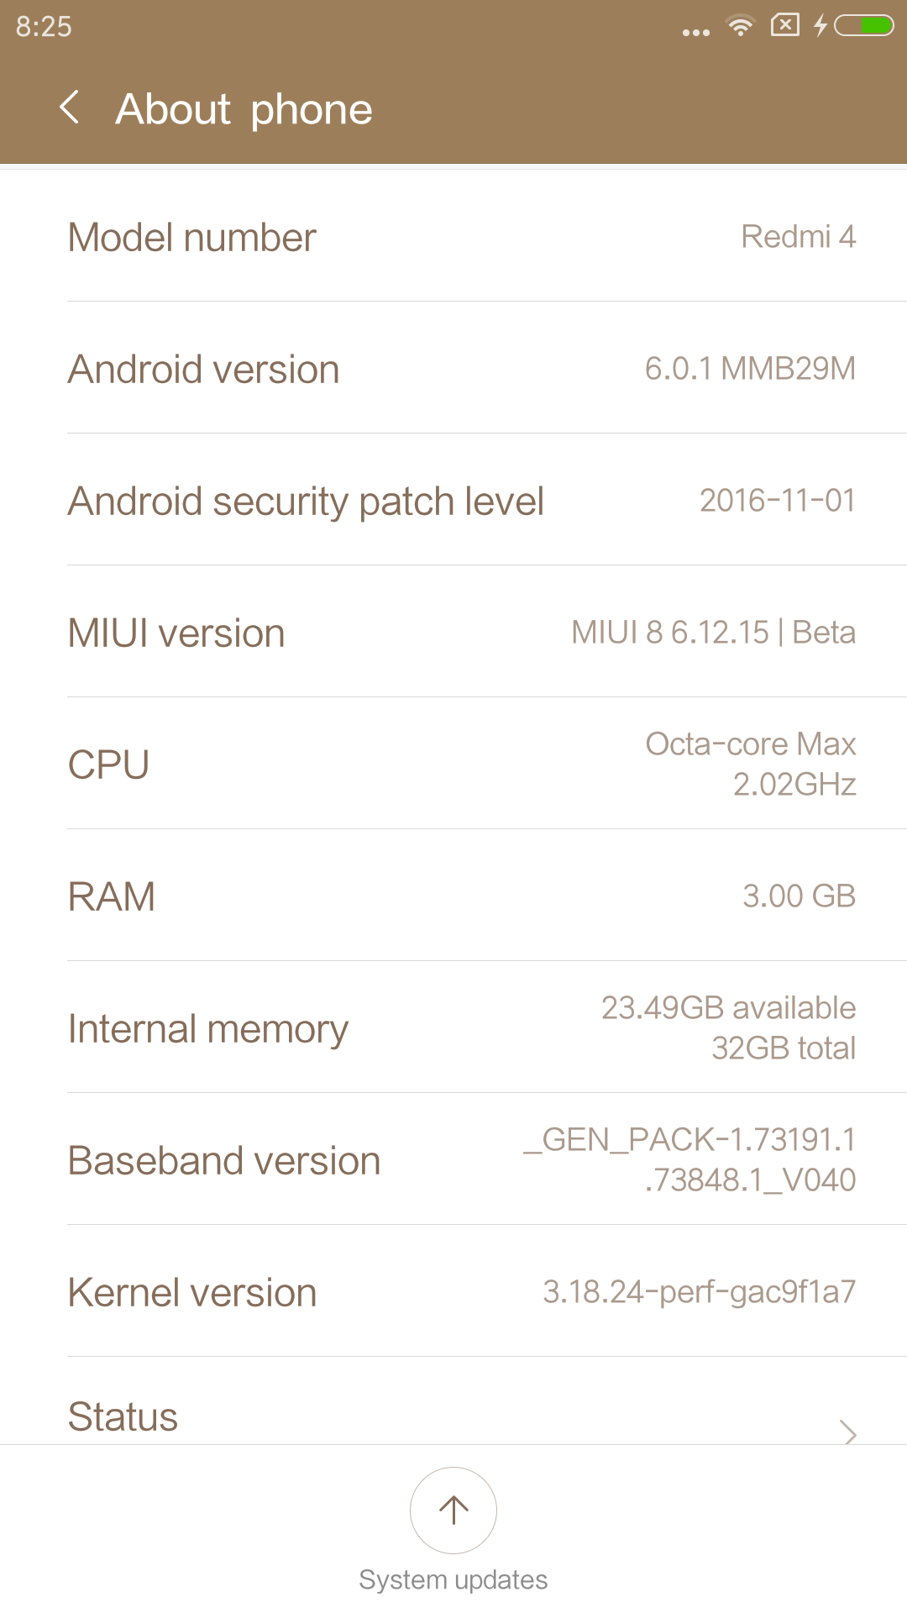Tap MIUI version entry
Screen dimensions: 907x1613
point(453,633)
